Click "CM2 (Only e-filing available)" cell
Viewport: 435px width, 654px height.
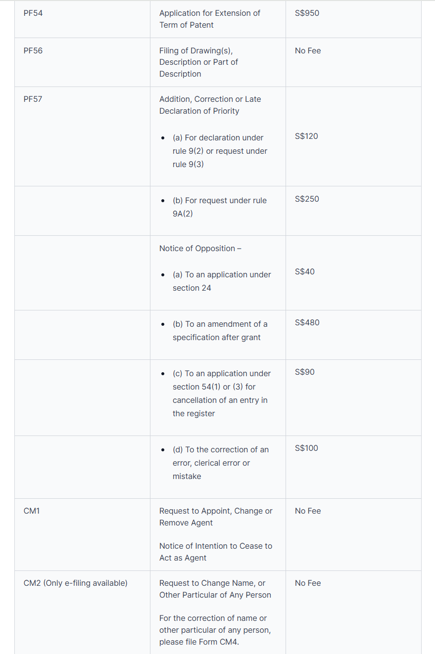pos(75,583)
